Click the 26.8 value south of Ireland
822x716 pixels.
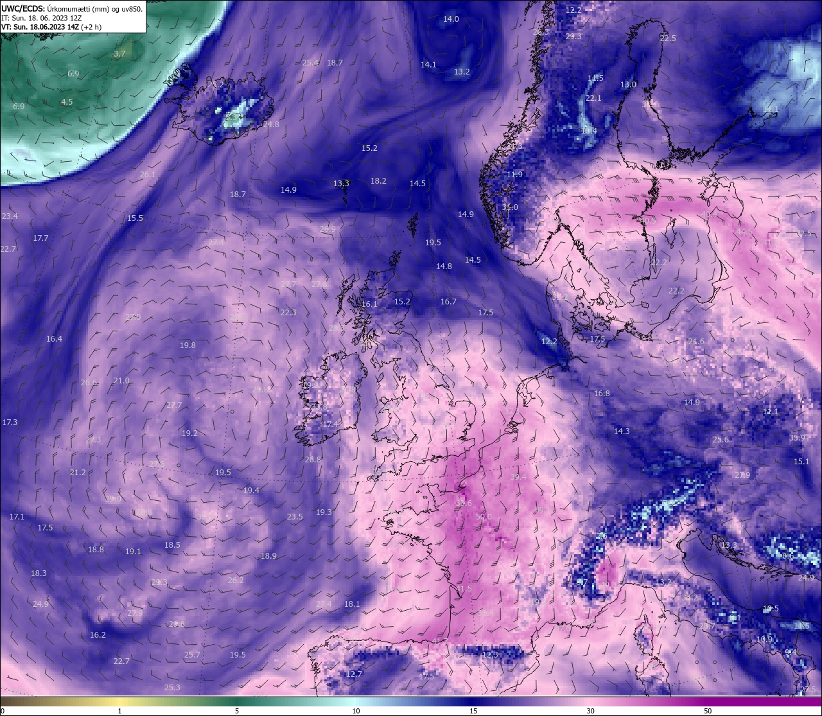point(313,460)
